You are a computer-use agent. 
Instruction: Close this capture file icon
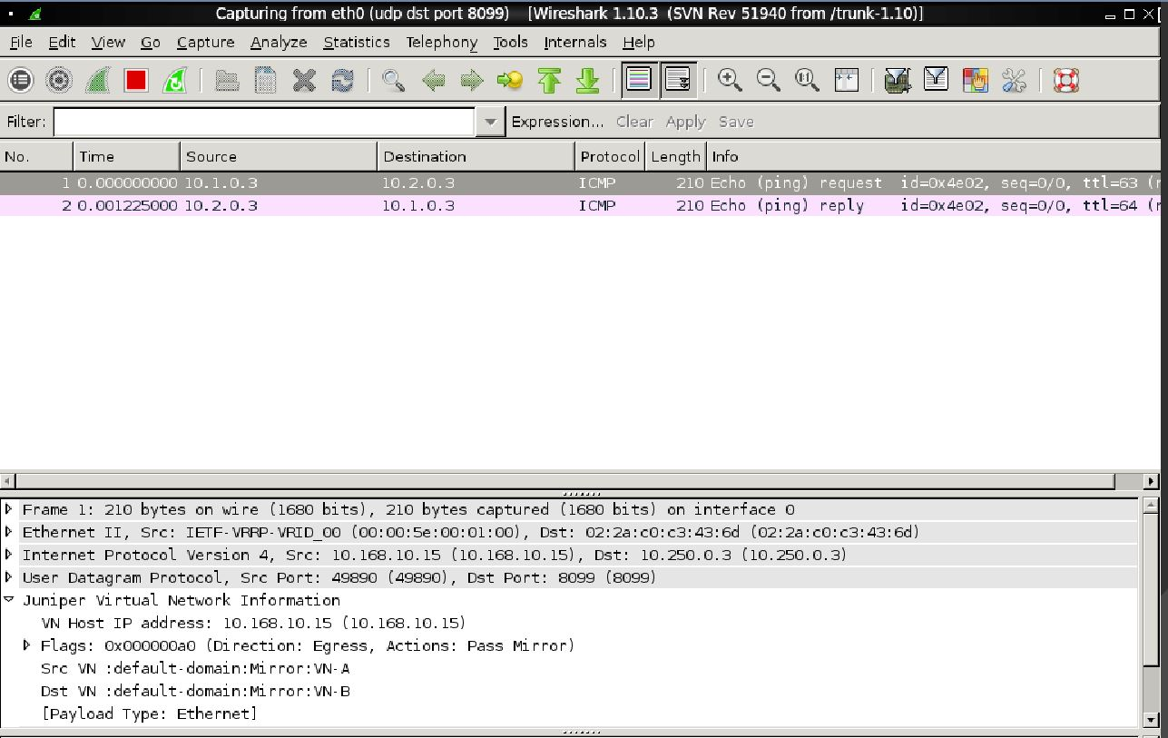click(304, 81)
